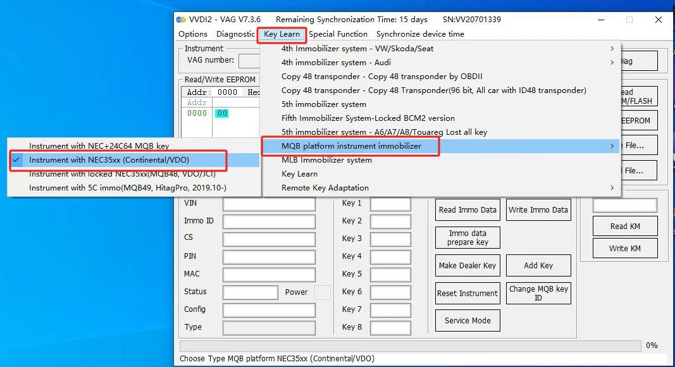This screenshot has height=367, width=675.
Task: Open the Key Learn menu
Action: 282,34
